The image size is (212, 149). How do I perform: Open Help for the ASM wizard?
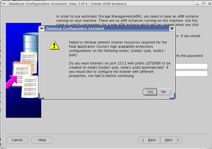coord(42,140)
